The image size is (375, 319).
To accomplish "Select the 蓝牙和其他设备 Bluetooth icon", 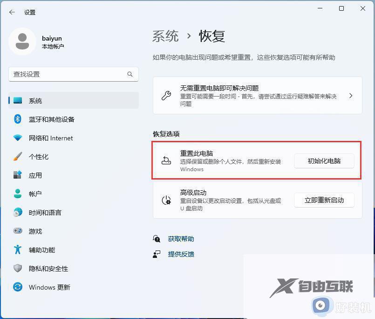I will (x=18, y=119).
